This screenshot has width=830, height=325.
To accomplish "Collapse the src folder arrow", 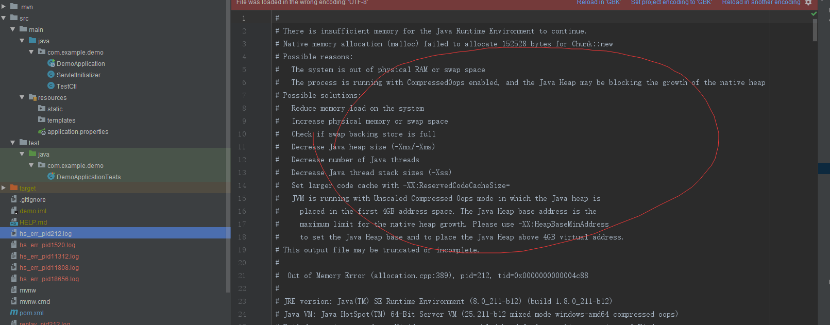I will (4, 18).
